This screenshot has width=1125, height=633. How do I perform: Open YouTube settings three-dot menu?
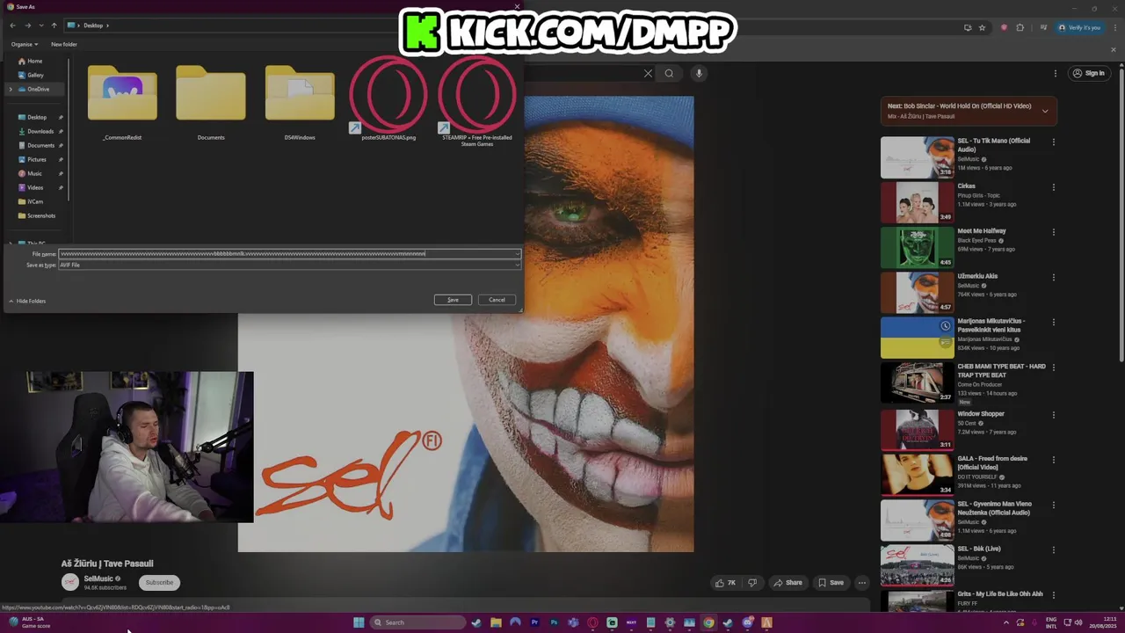pos(1056,73)
